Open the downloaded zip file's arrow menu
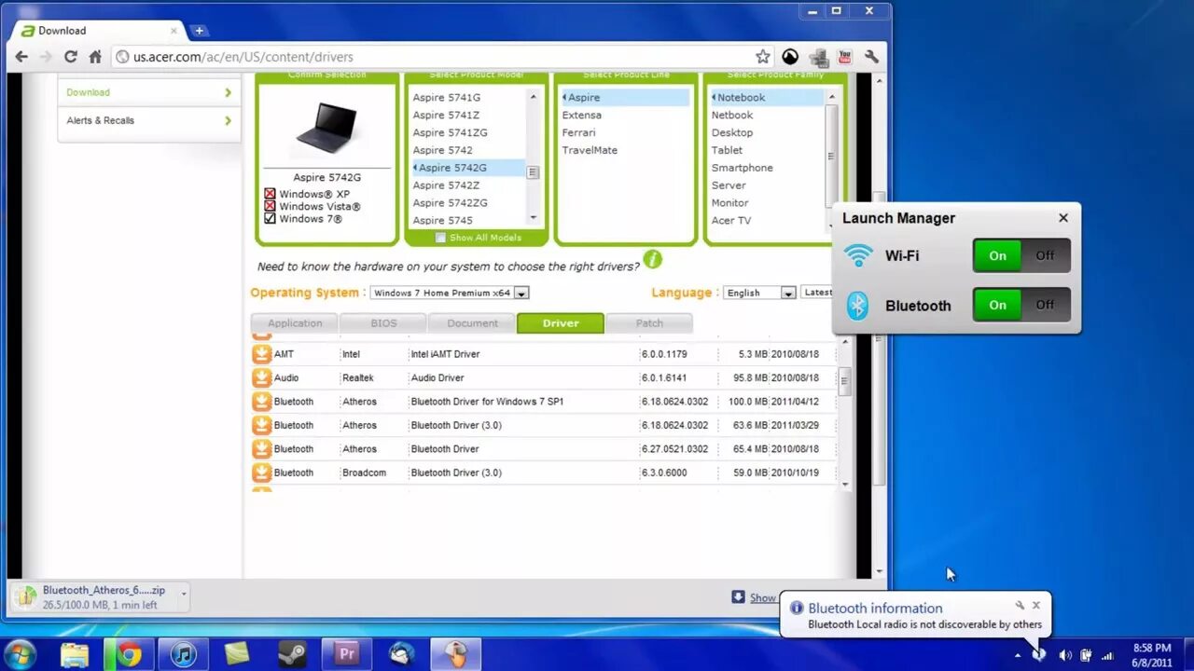The height and width of the screenshot is (671, 1194). click(184, 593)
